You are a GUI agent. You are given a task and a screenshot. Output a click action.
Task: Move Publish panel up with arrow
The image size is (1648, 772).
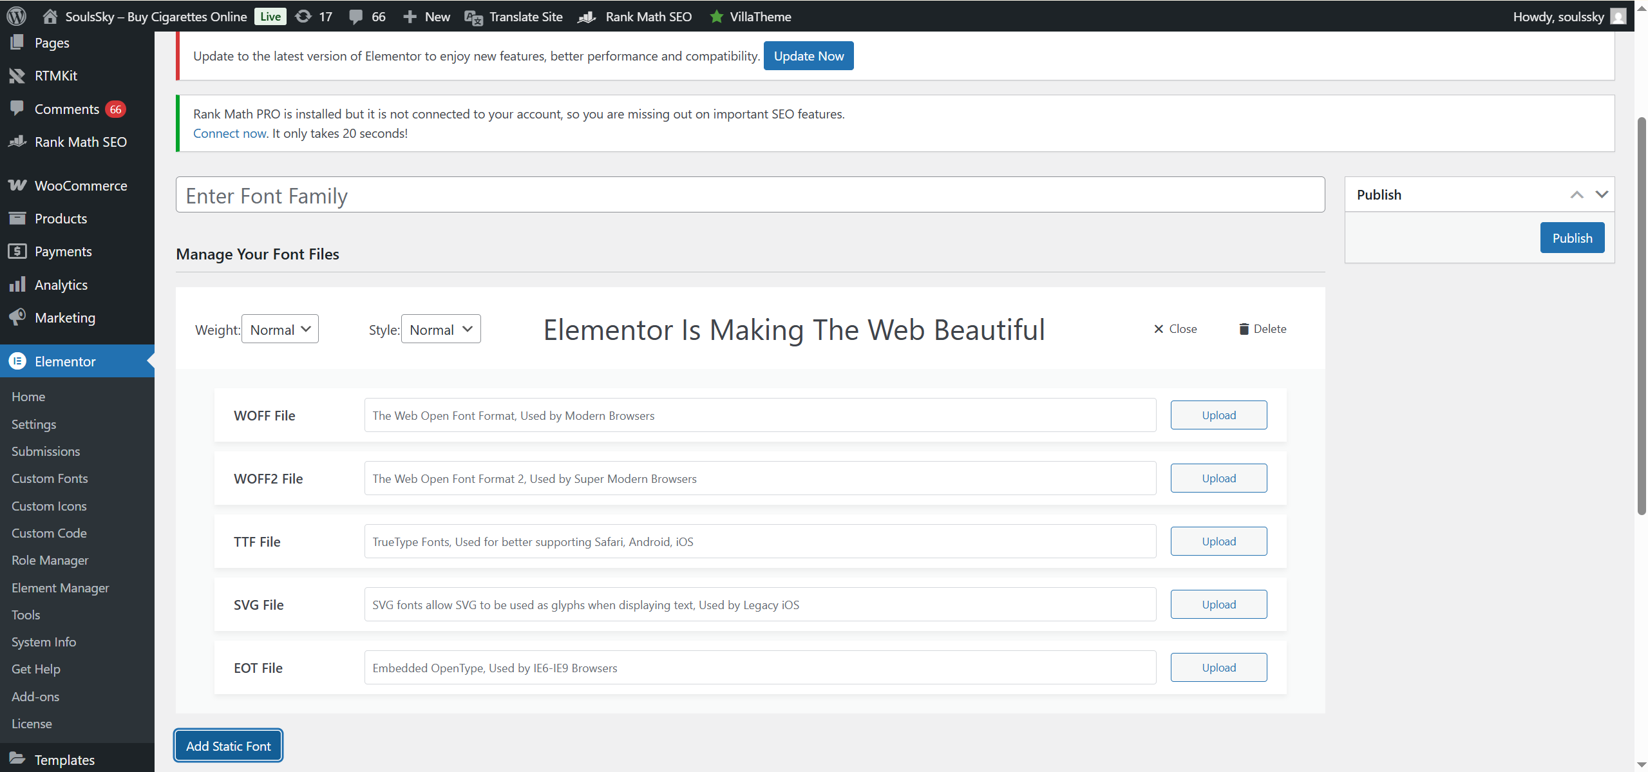point(1577,194)
